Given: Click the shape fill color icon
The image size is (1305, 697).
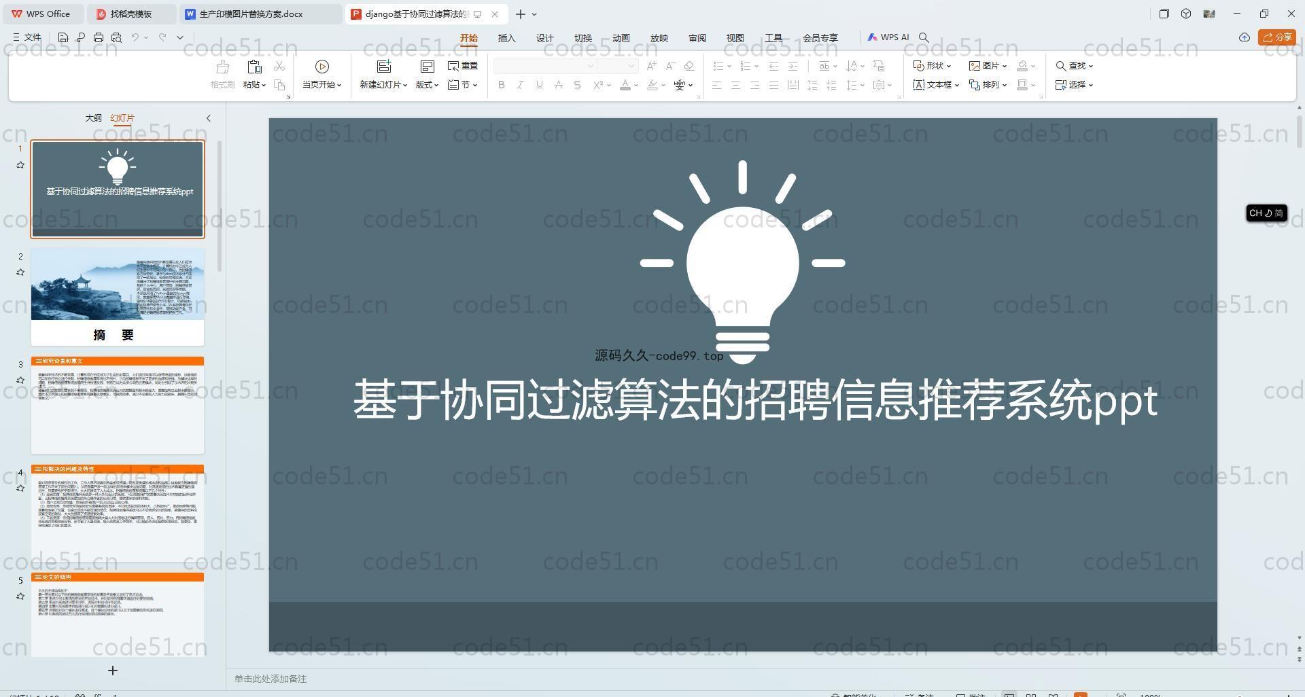Looking at the screenshot, I should point(1022,66).
